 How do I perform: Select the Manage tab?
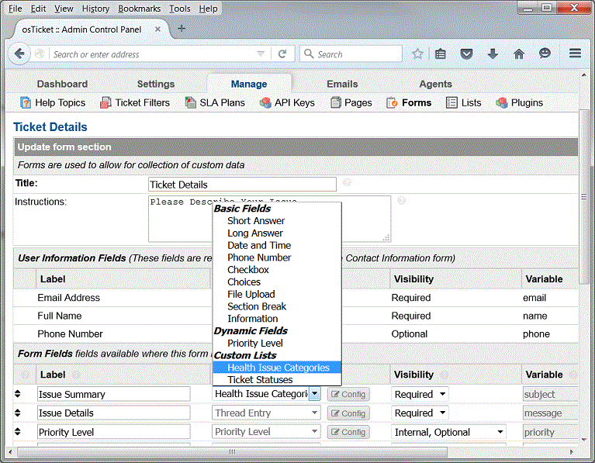[249, 84]
